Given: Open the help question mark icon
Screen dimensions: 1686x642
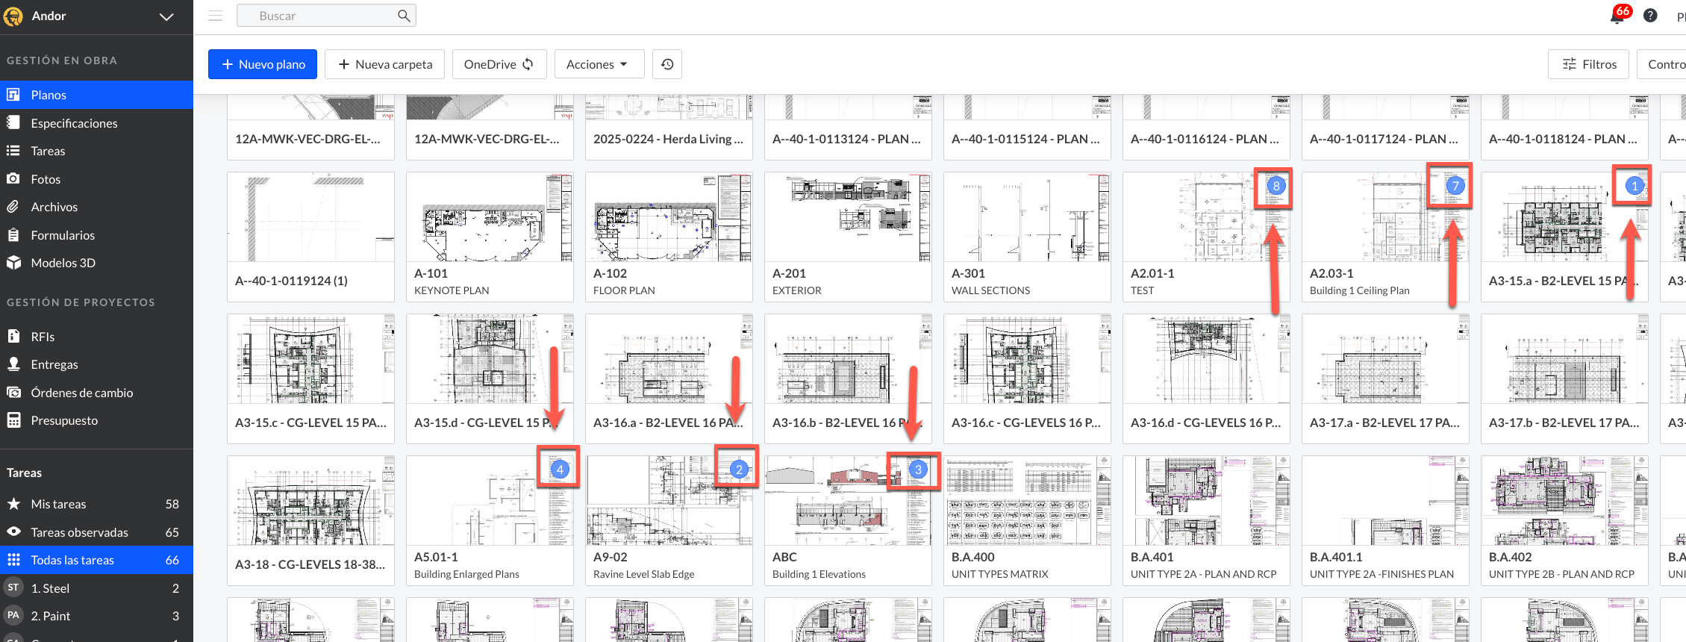Looking at the screenshot, I should [x=1650, y=16].
